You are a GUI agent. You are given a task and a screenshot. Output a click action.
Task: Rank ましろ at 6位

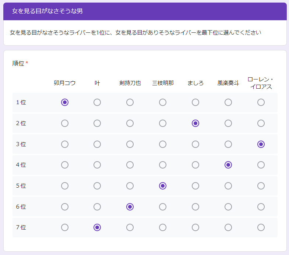195,207
